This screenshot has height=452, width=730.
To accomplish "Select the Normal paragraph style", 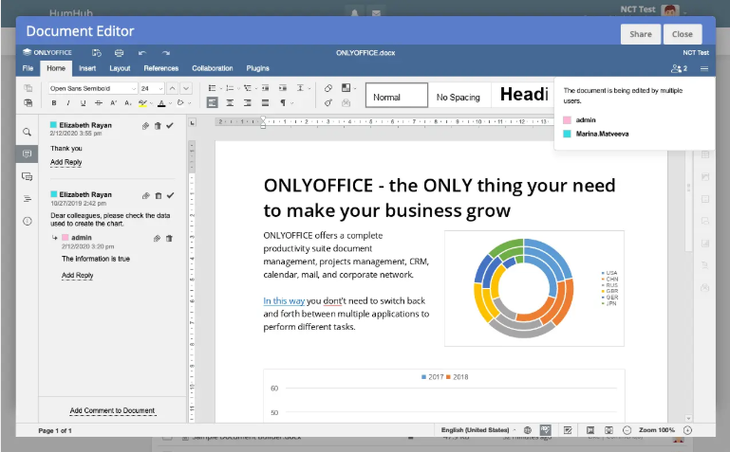I will [x=397, y=95].
